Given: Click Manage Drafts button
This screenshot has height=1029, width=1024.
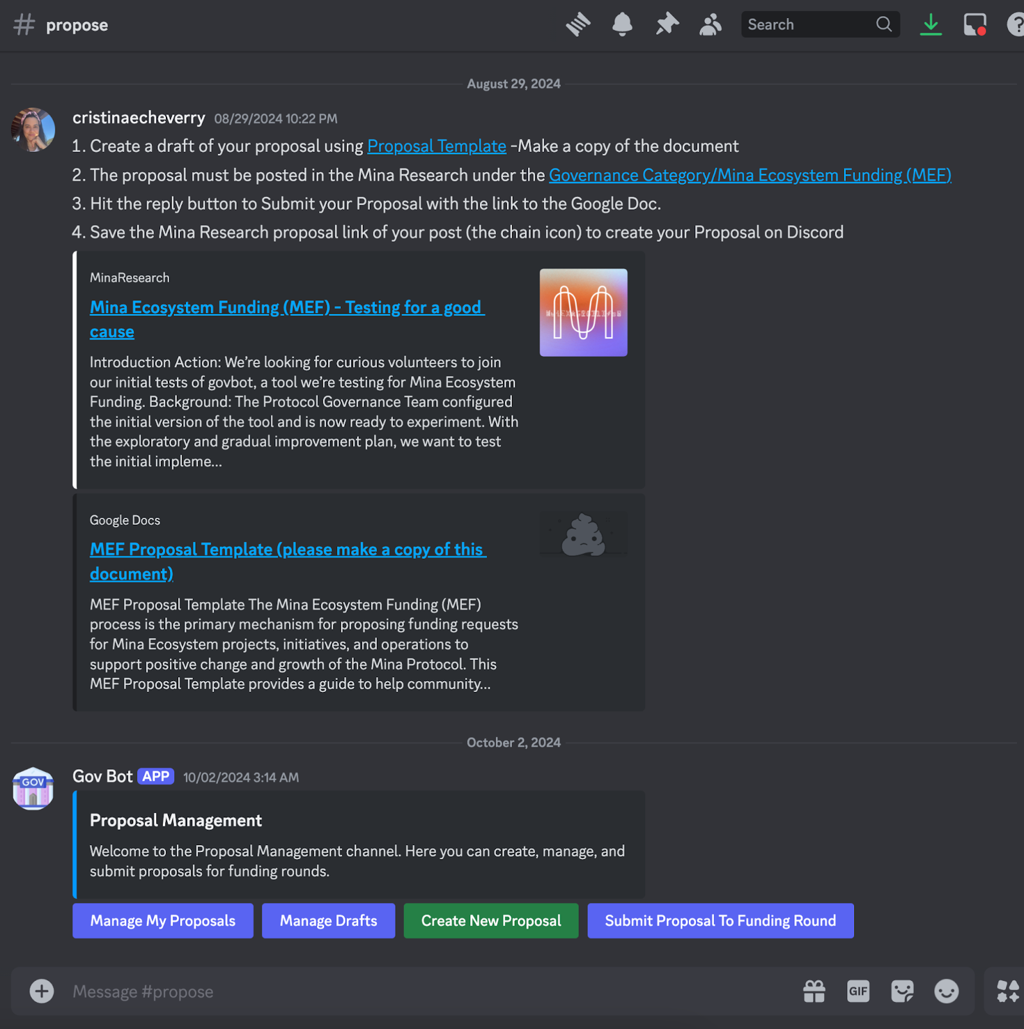Looking at the screenshot, I should tap(328, 921).
